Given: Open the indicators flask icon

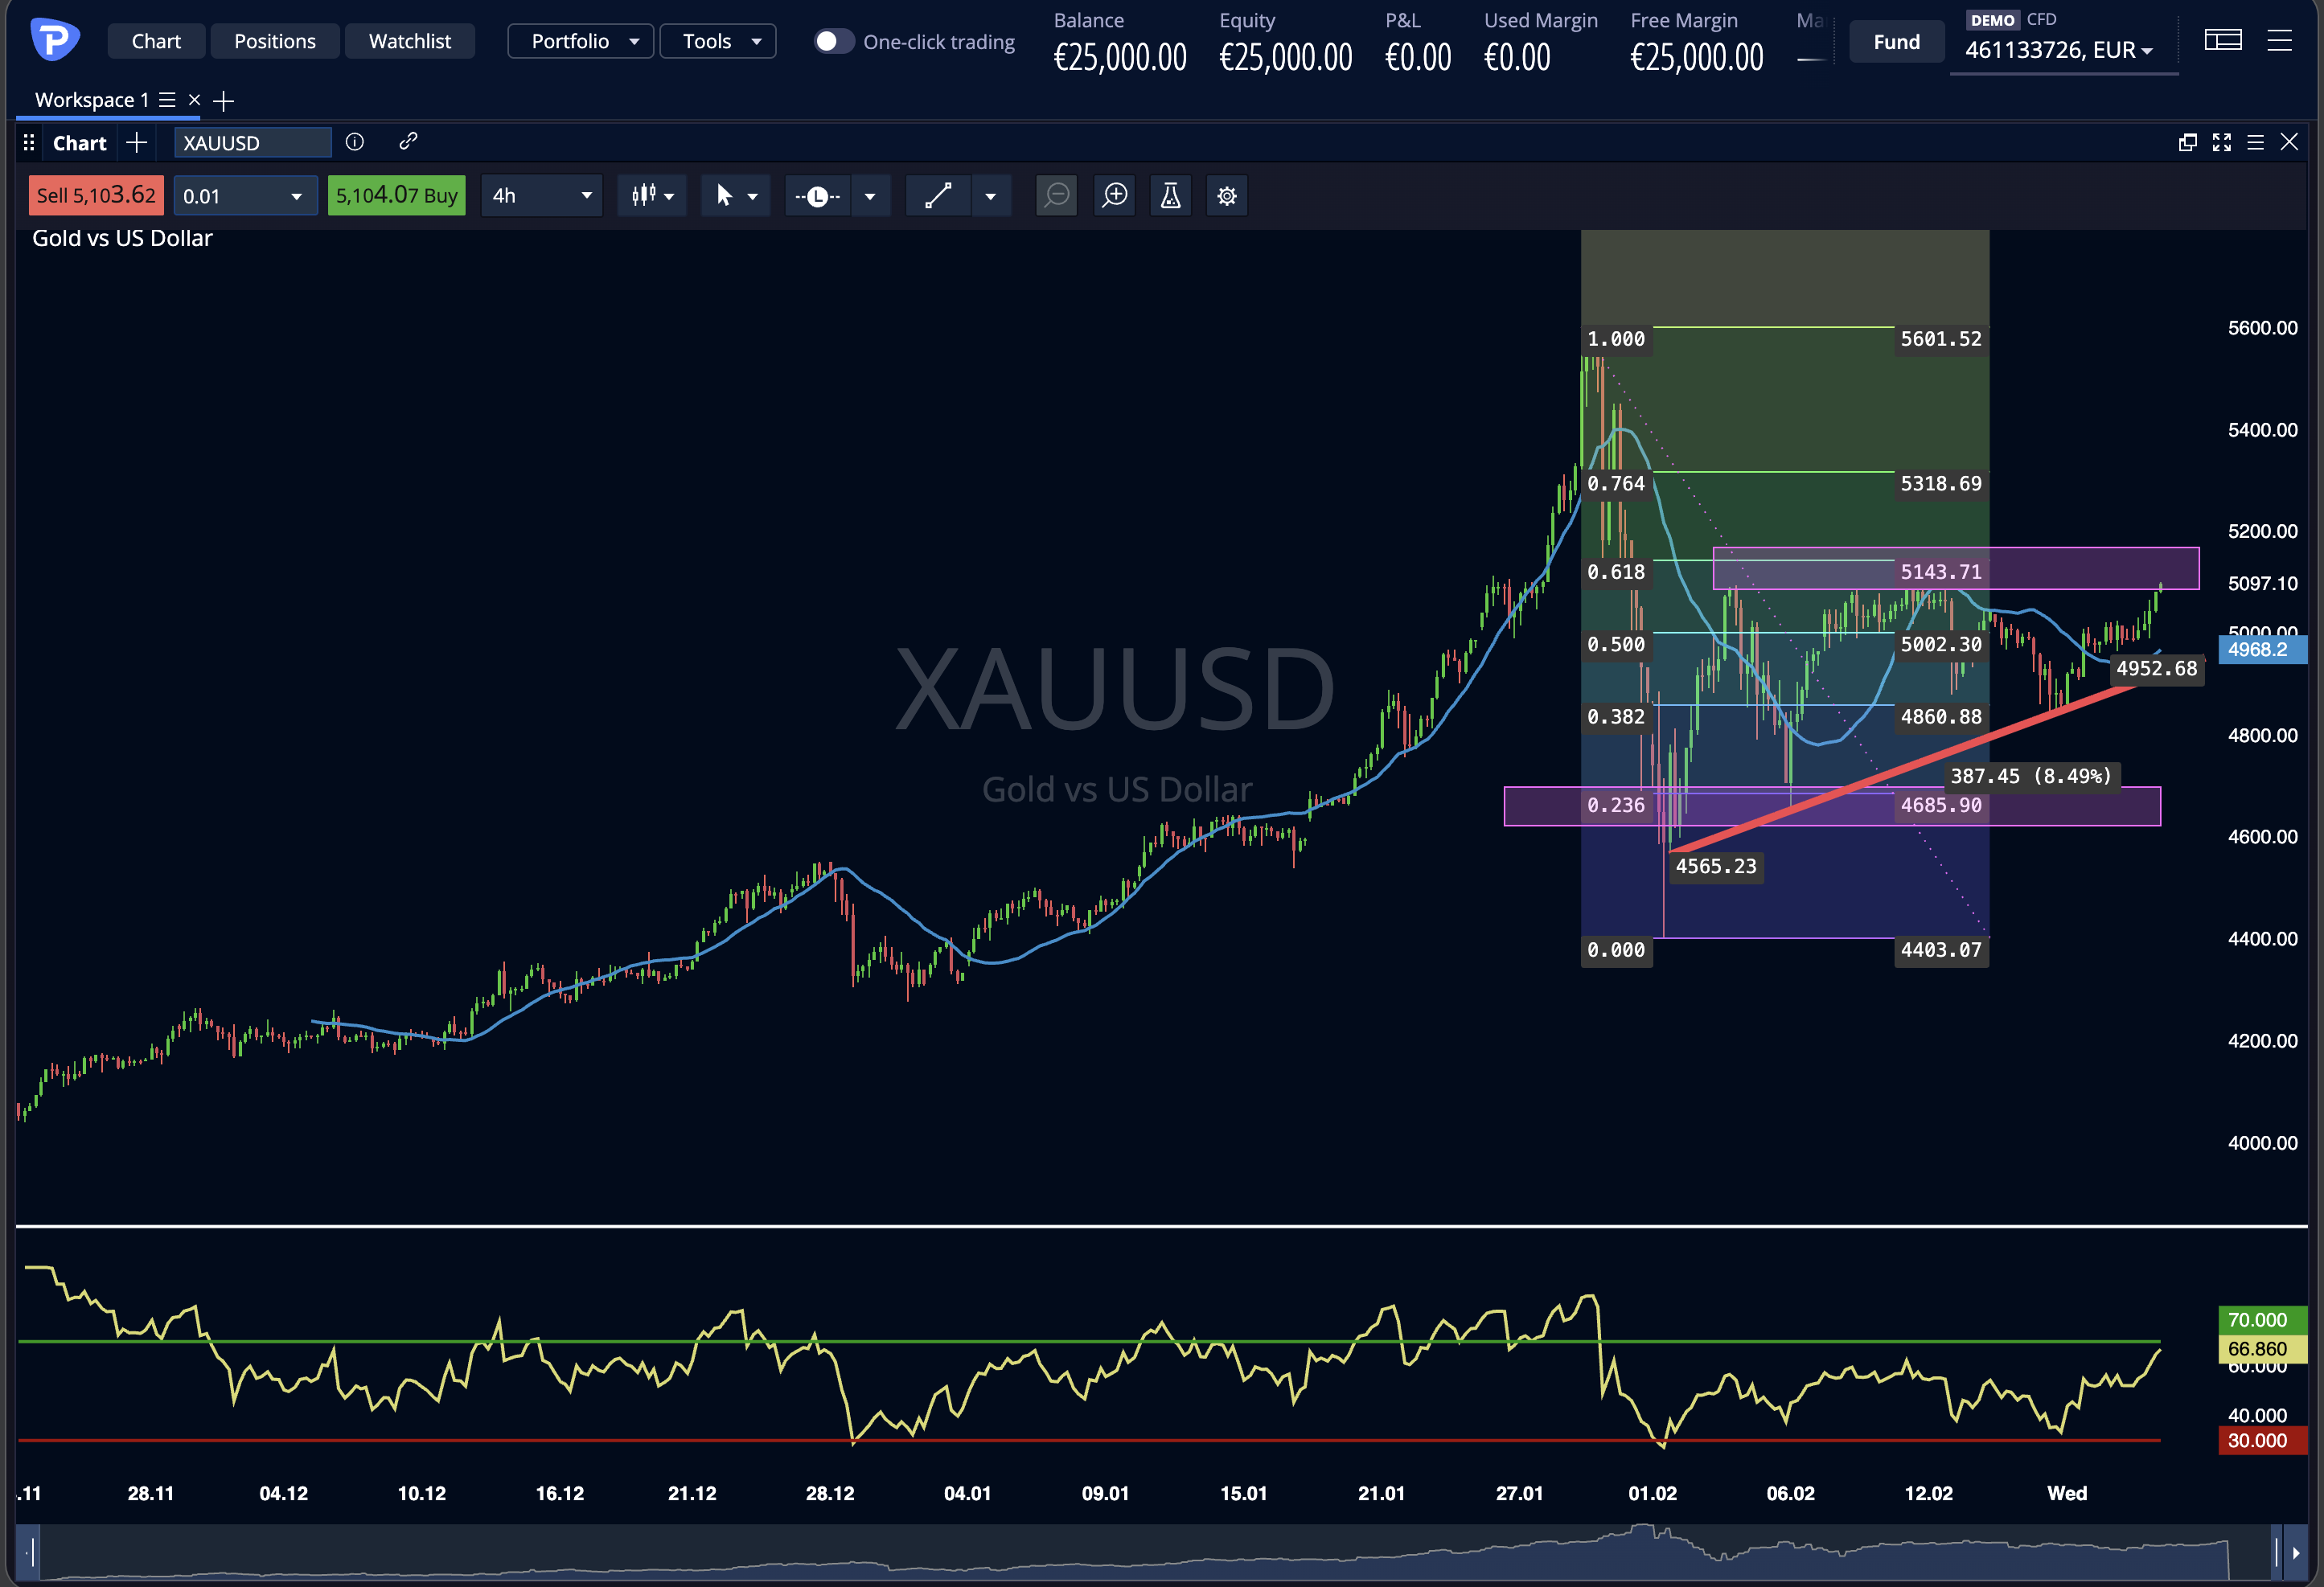Looking at the screenshot, I should tap(1170, 195).
